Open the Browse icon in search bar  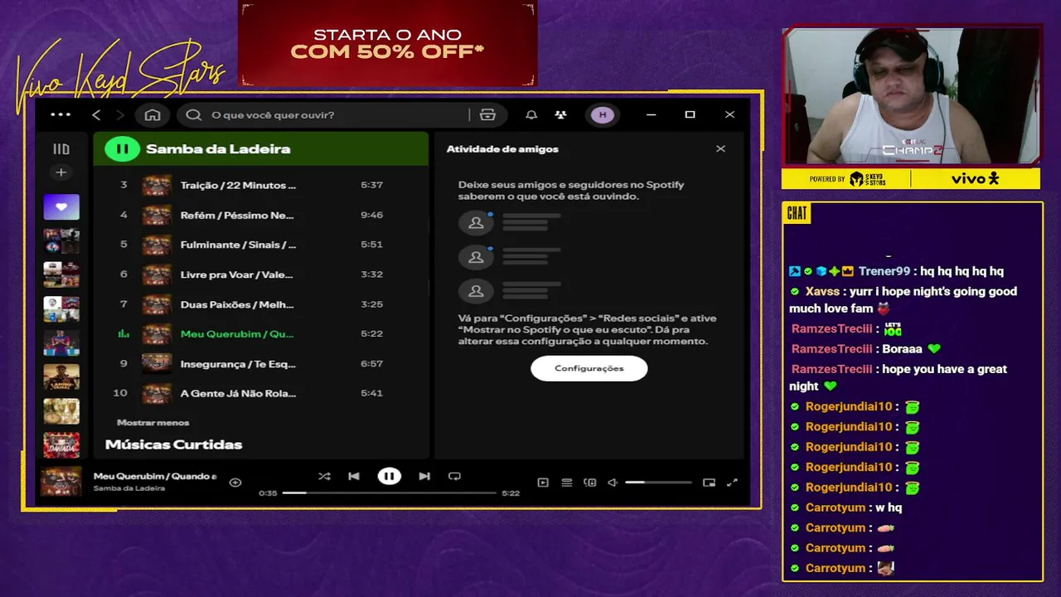pos(487,114)
